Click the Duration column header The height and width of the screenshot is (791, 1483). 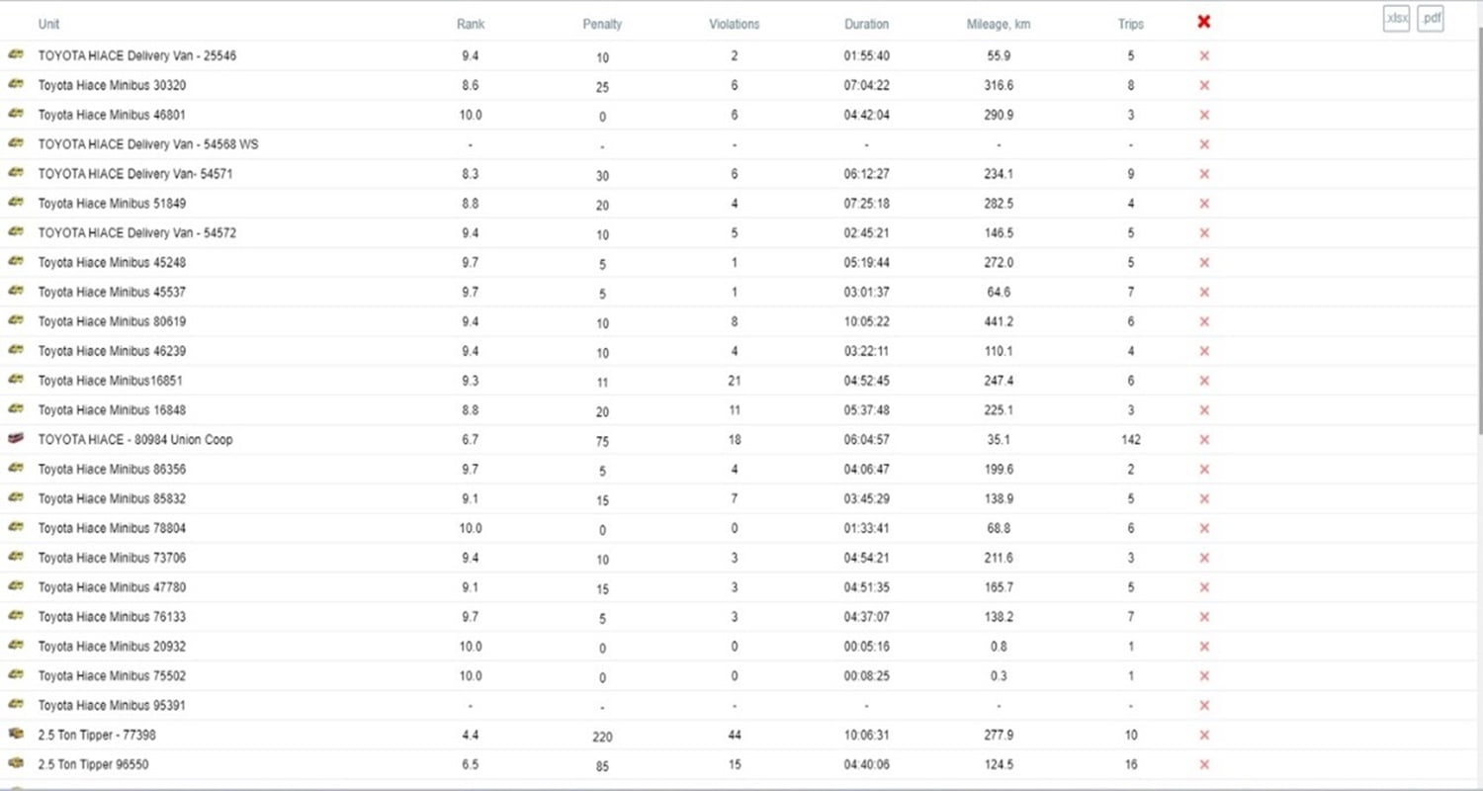click(x=866, y=24)
